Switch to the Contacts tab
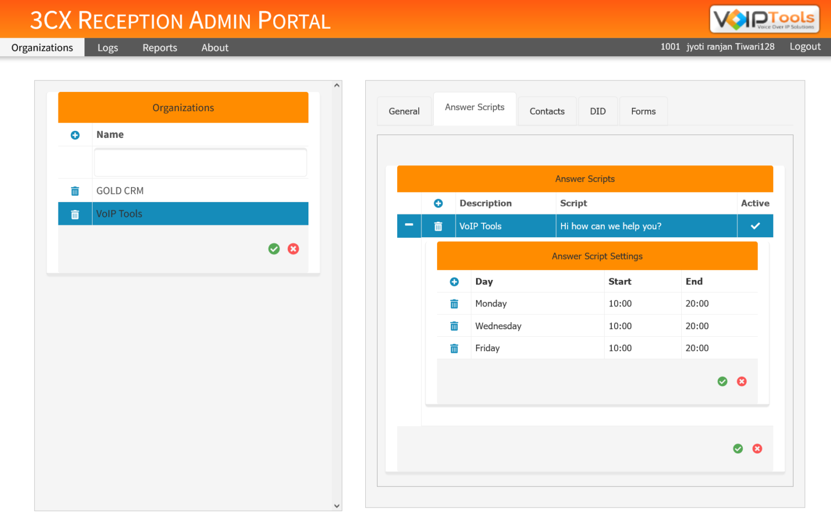 547,111
